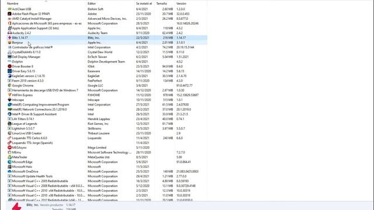Image resolution: width=374 pixels, height=210 pixels.
Task: Click the HitFilm Express icon
Action: [9, 94]
